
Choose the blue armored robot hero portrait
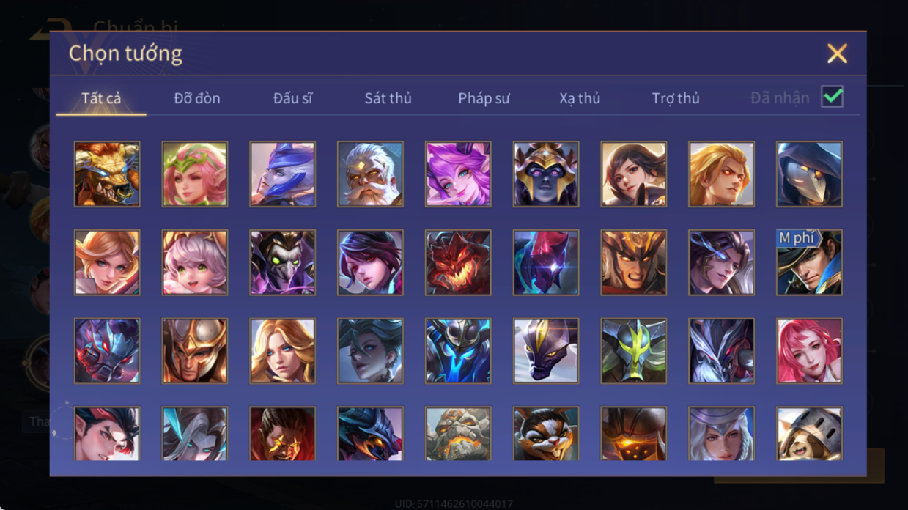[458, 351]
